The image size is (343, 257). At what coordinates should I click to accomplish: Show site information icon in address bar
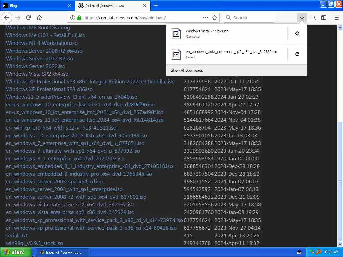point(72,18)
